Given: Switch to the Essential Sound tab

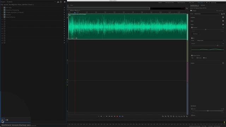Looking at the screenshot, I should pyautogui.click(x=194, y=5).
